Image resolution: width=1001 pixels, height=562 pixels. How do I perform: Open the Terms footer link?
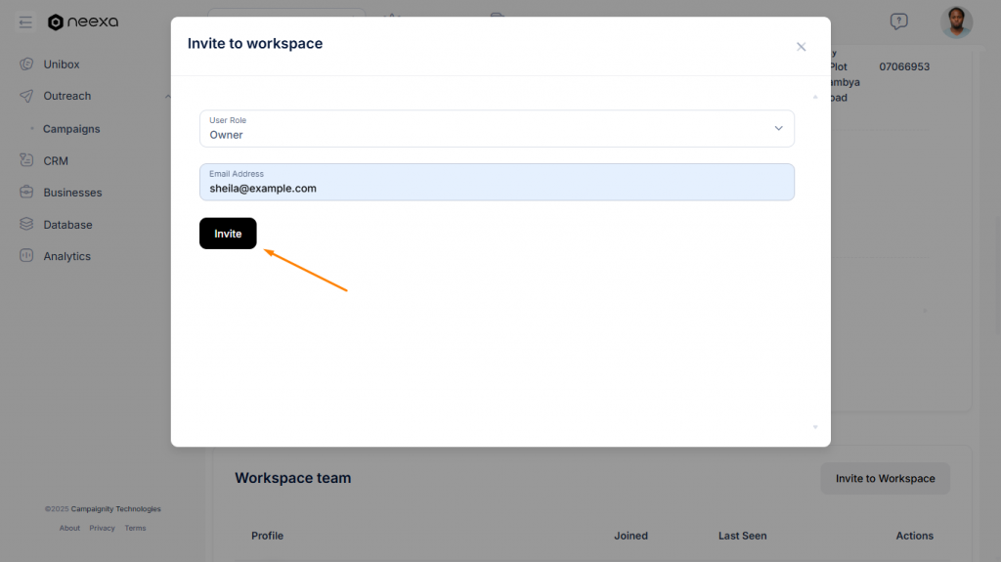point(135,528)
